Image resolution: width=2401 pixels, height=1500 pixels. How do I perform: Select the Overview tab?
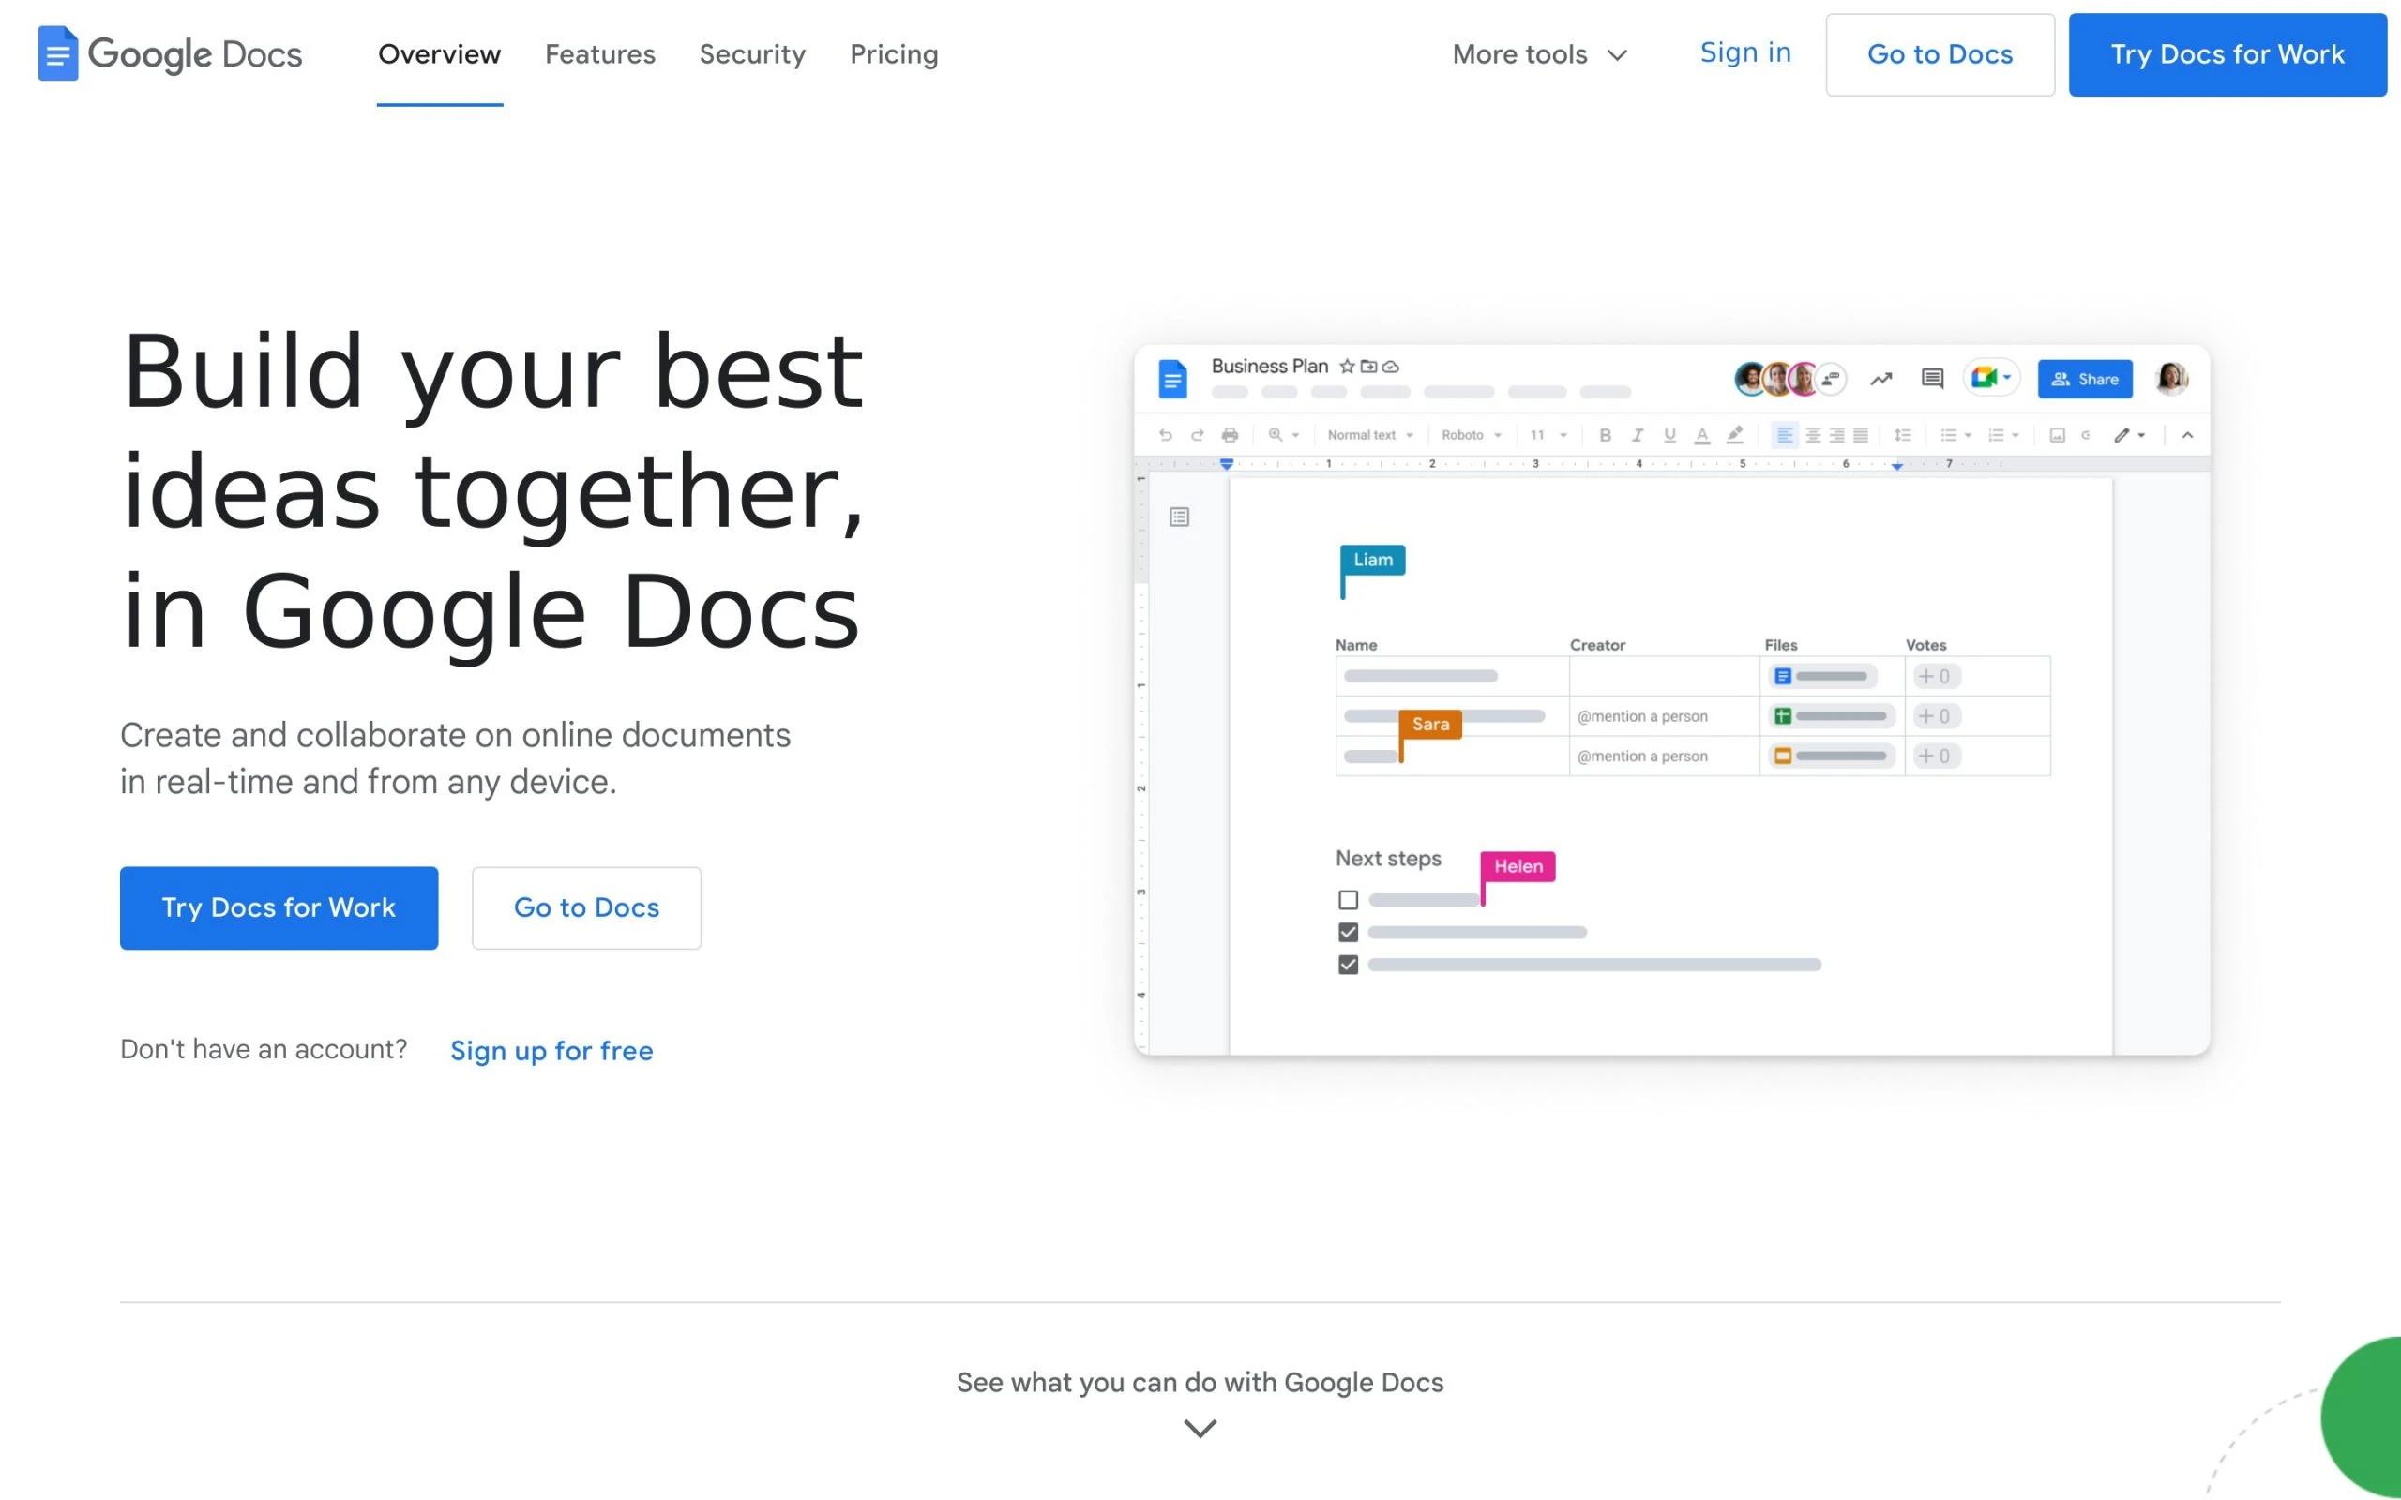click(x=440, y=54)
